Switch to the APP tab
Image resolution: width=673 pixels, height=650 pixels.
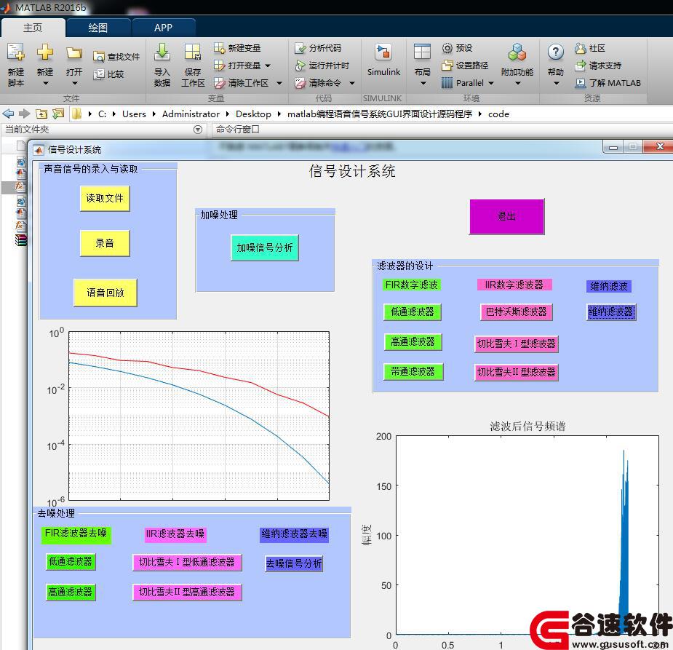(164, 28)
